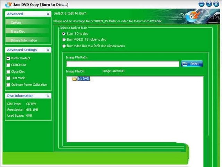Click the Image File Dir label
The height and width of the screenshot is (167, 222).
point(76,71)
